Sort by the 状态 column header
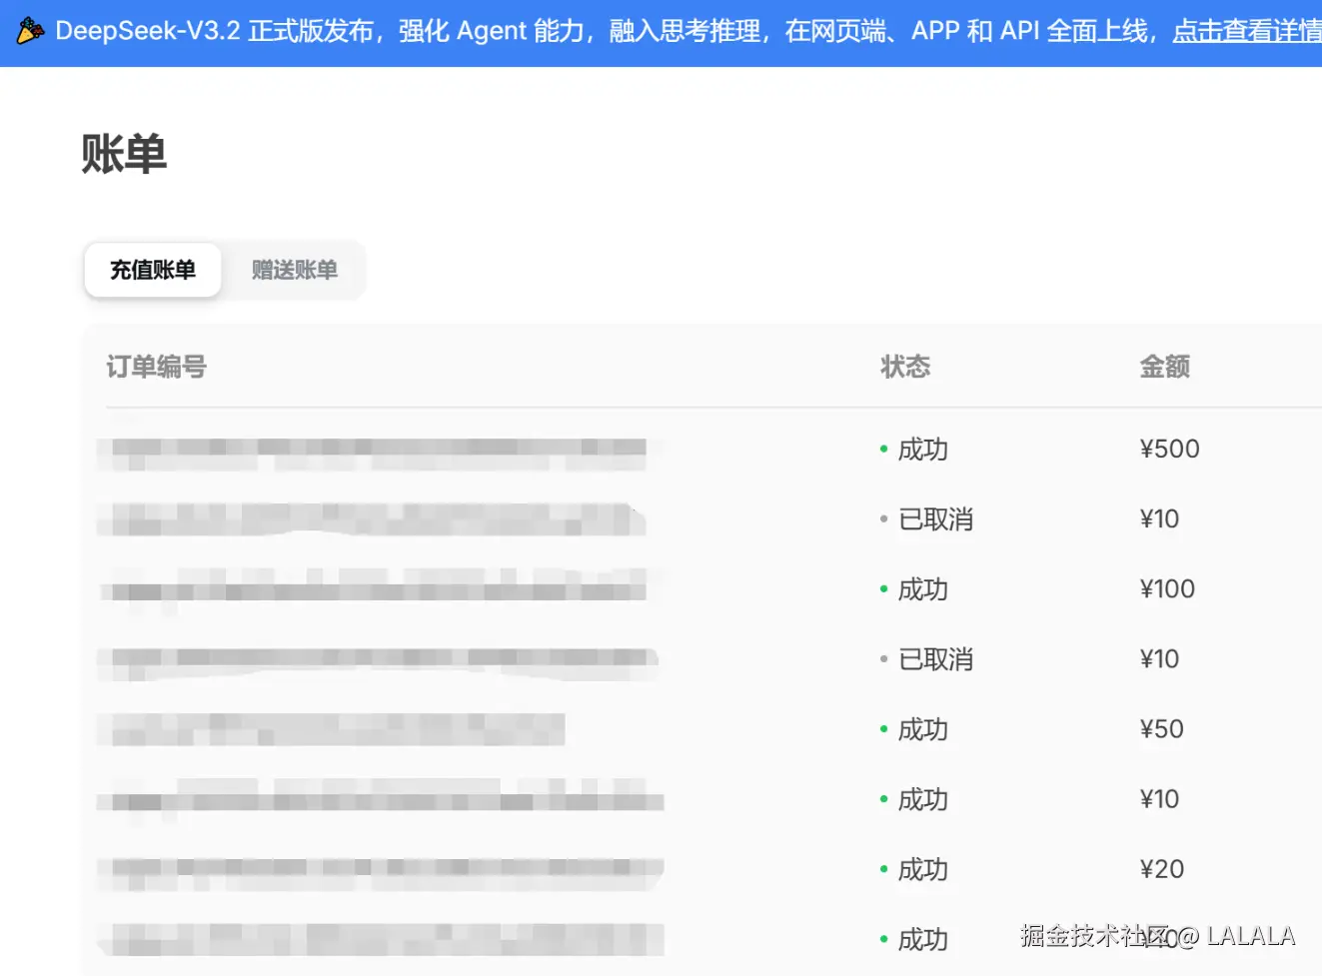Image resolution: width=1322 pixels, height=976 pixels. tap(905, 366)
